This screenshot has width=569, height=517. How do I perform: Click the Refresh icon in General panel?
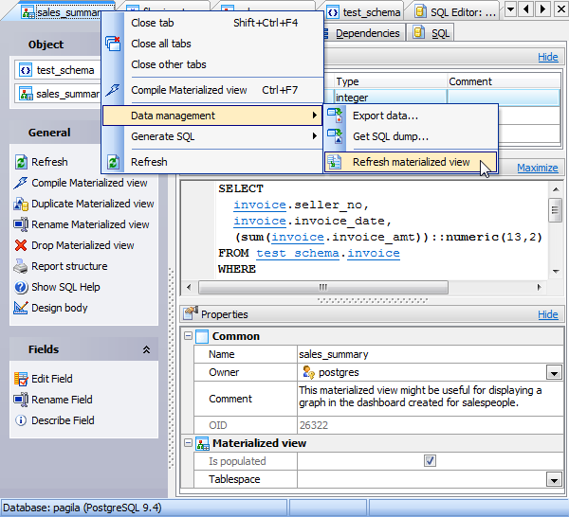pos(22,162)
